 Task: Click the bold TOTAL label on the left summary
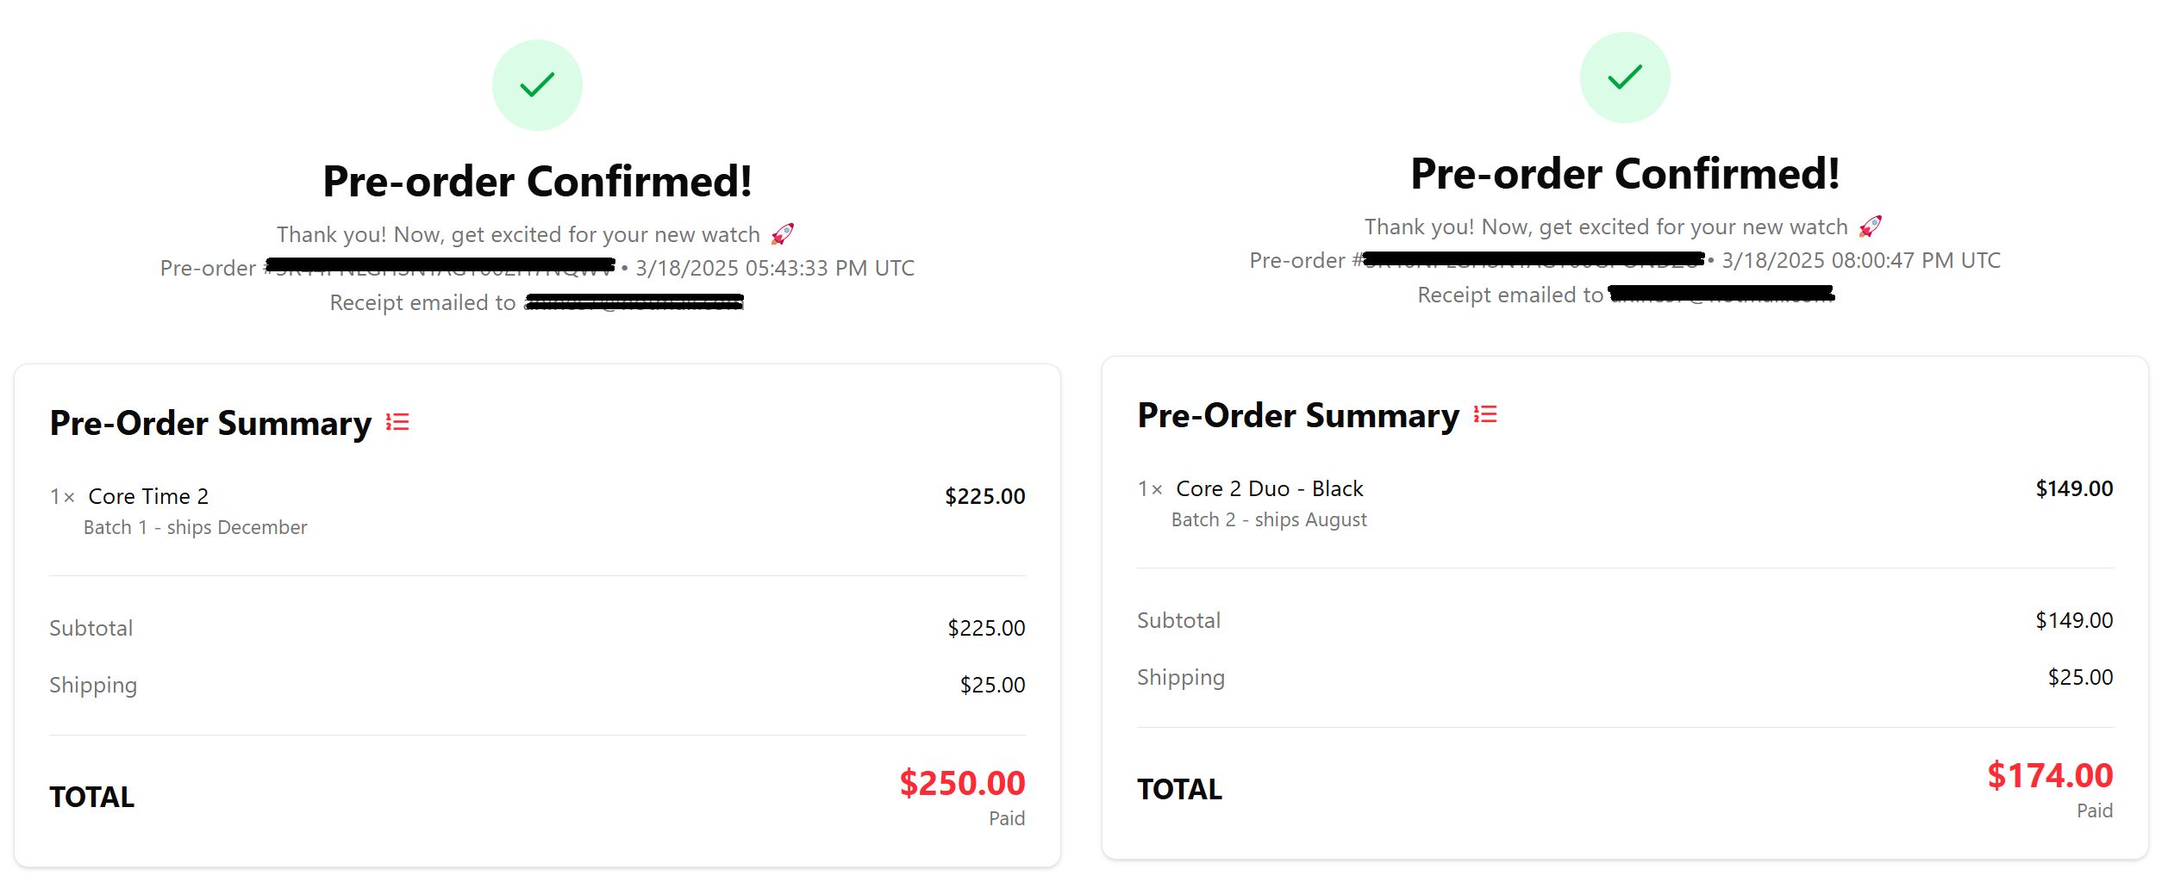pos(91,797)
